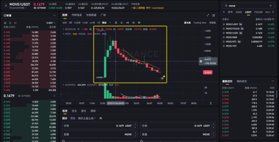This screenshot has height=142, width=279.
Task: Select the 1天 interval
Action: pos(98,23)
